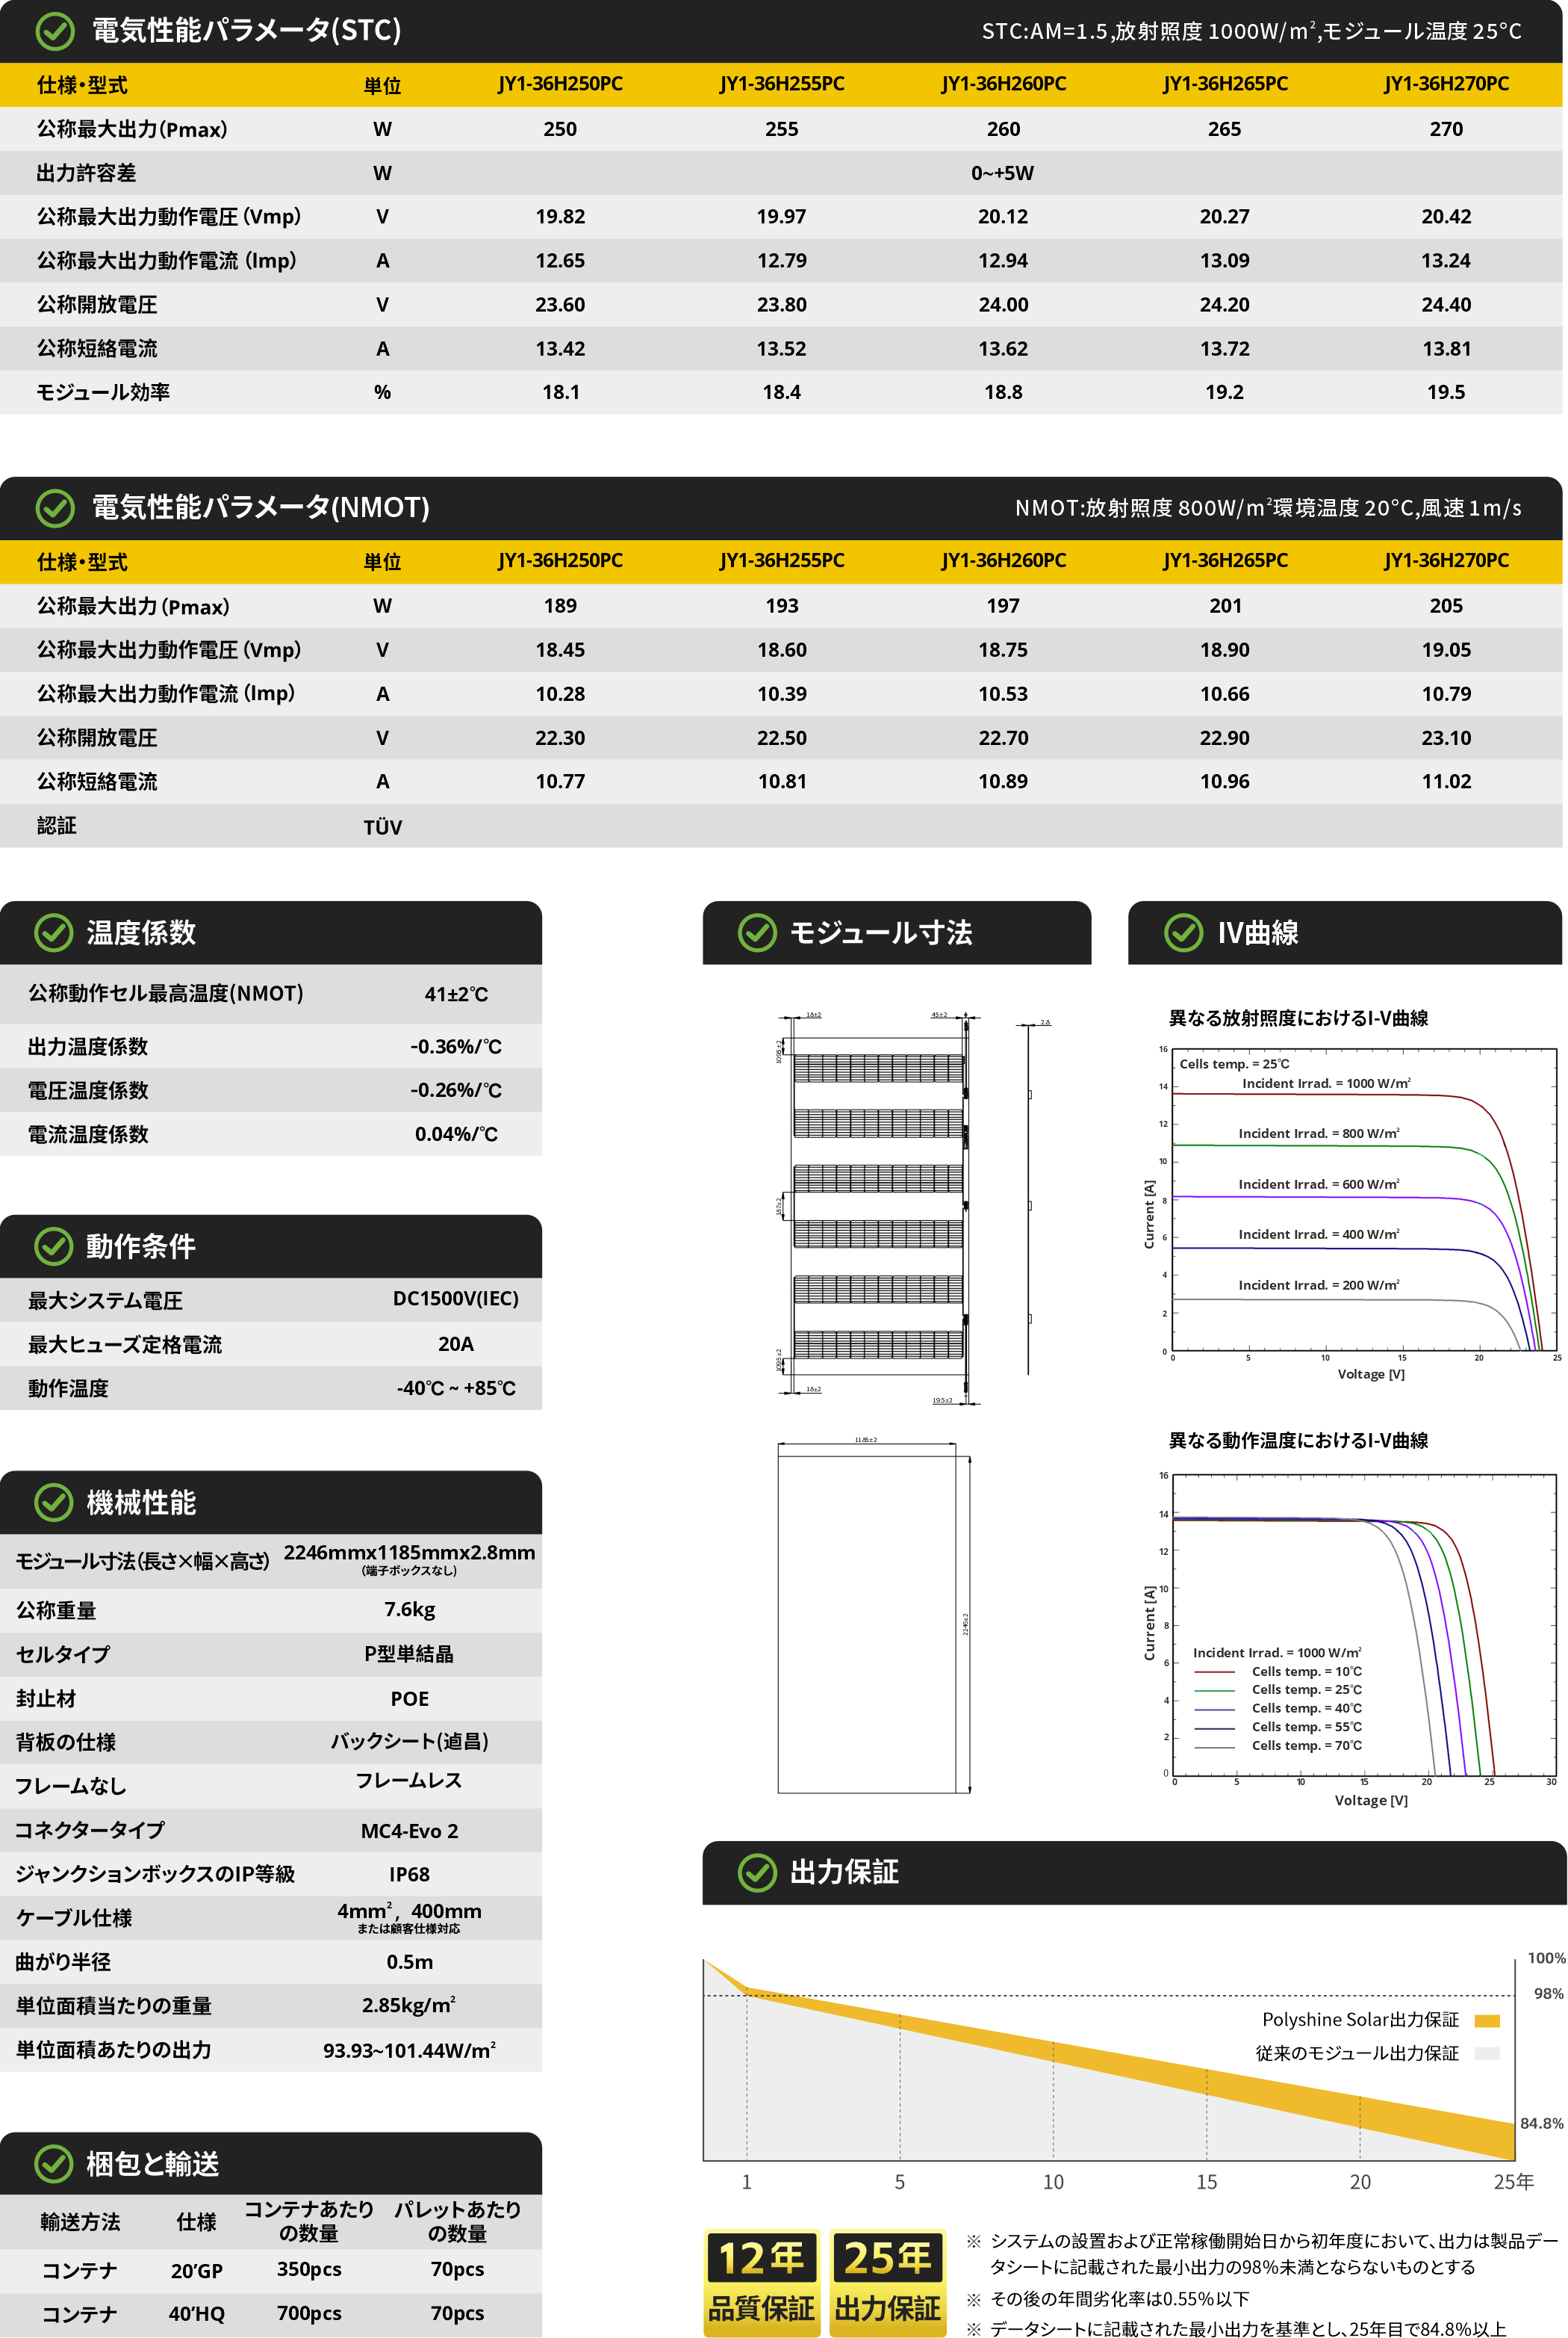Image resolution: width=1568 pixels, height=2338 pixels.
Task: Click the checkmark icon next to 梱包と輸送
Action: point(54,2164)
